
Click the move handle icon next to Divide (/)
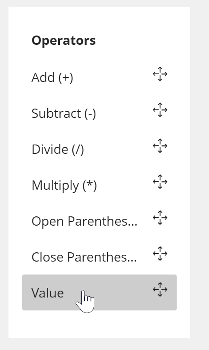pos(160,146)
